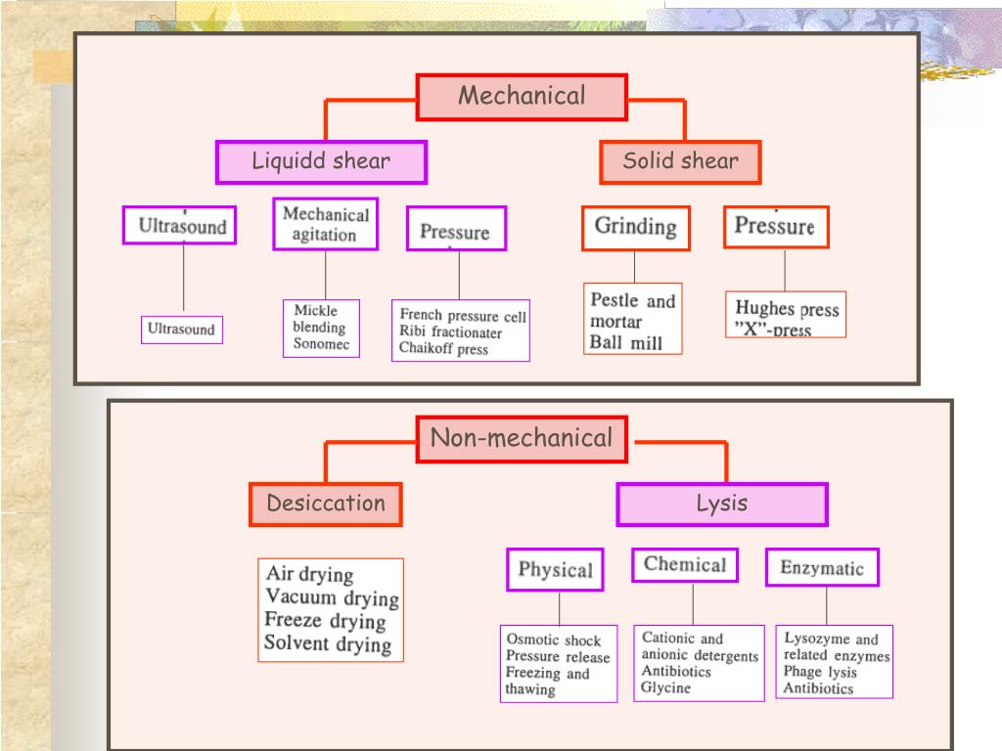Click the Lysozyme and related enzymes box
This screenshot has height=751, width=1002.
pyautogui.click(x=834, y=662)
